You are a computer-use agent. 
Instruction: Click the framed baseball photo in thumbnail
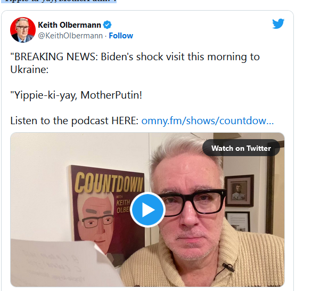pyautogui.click(x=240, y=190)
